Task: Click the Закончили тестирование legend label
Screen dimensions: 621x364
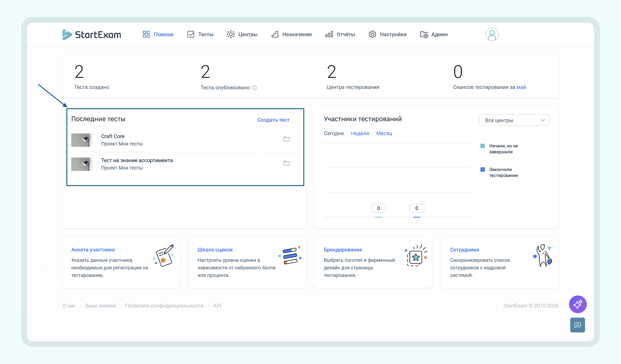Action: 504,172
